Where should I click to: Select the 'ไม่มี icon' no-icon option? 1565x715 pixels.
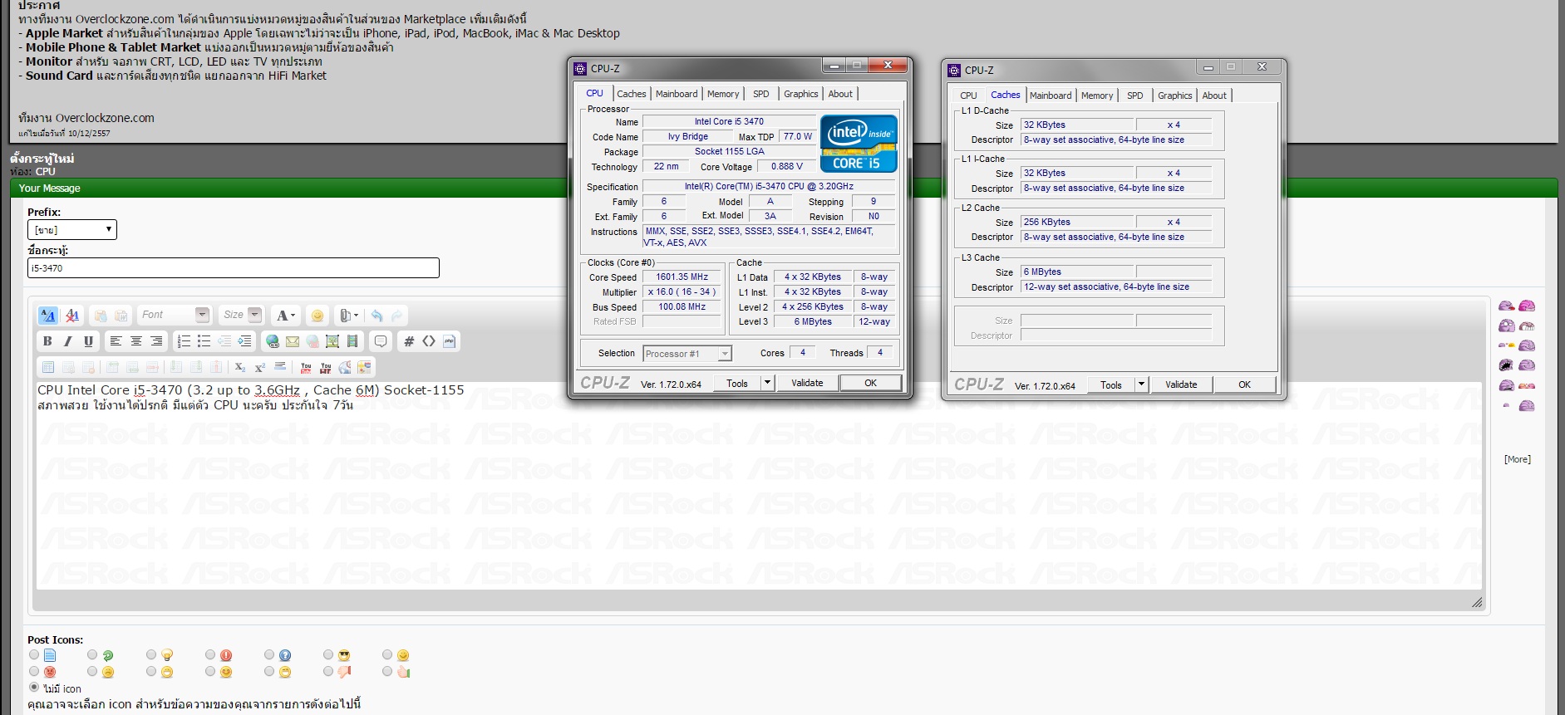click(34, 688)
